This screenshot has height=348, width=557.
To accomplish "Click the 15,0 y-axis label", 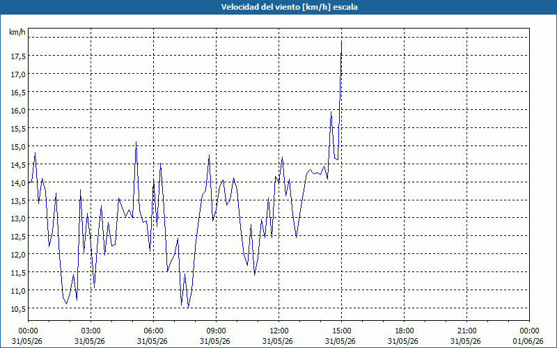I will (19, 146).
